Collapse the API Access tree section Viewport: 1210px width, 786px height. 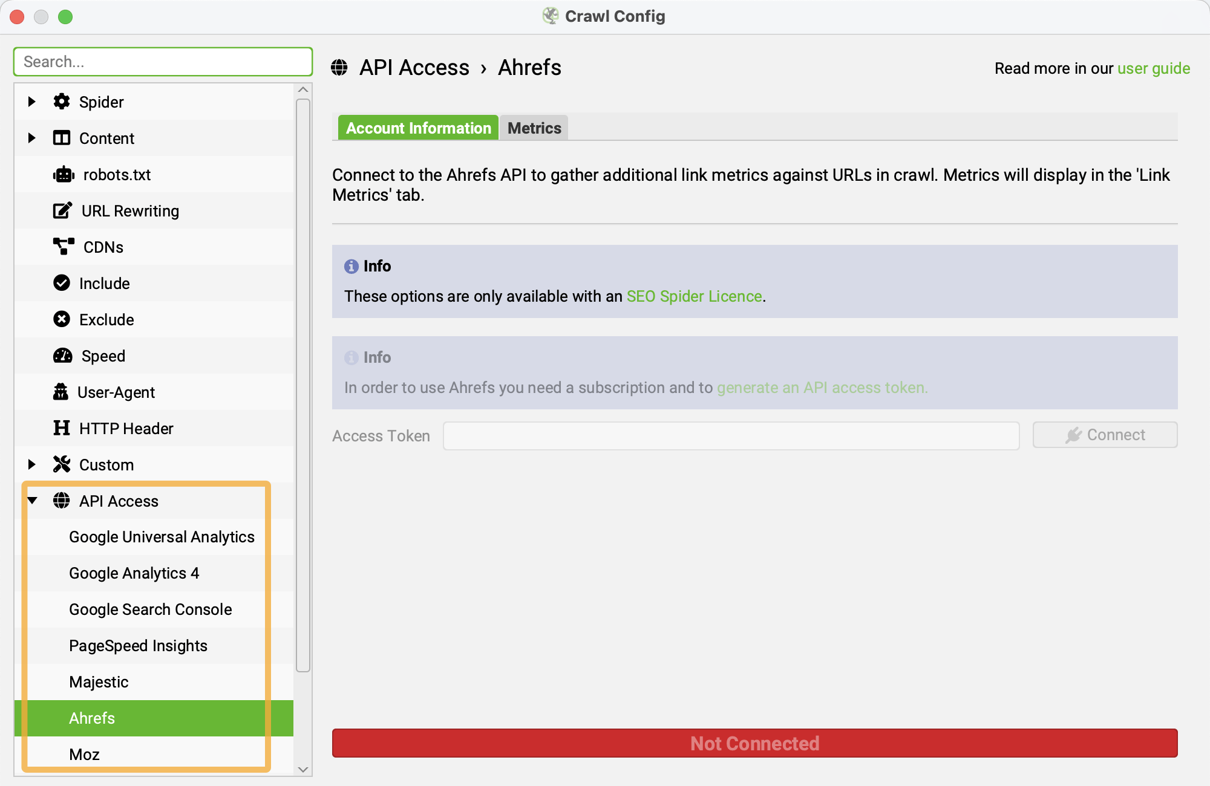pyautogui.click(x=33, y=501)
